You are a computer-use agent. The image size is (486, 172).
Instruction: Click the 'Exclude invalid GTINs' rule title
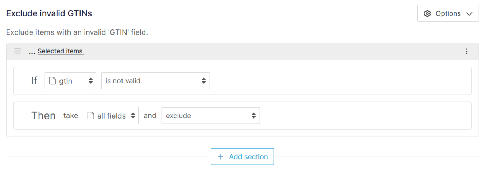49,13
